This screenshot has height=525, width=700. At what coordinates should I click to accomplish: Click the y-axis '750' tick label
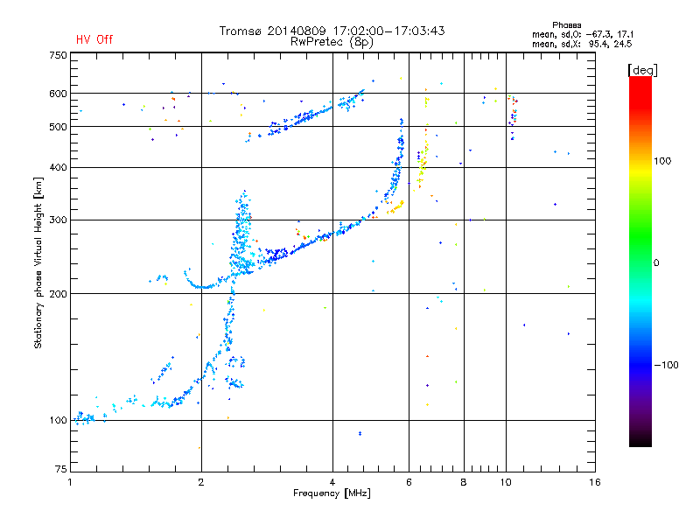point(58,55)
